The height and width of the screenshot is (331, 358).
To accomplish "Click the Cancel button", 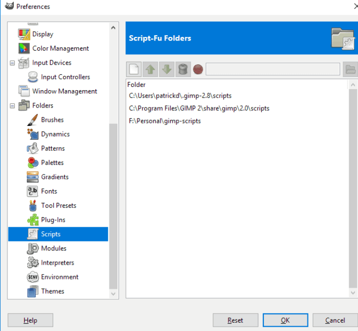I will (x=335, y=320).
